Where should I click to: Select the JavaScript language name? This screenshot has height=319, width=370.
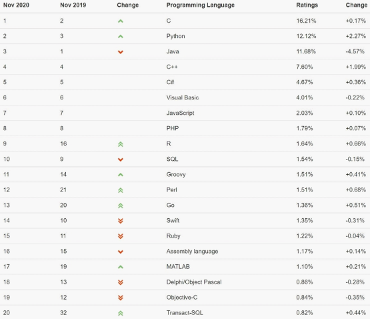pos(180,113)
